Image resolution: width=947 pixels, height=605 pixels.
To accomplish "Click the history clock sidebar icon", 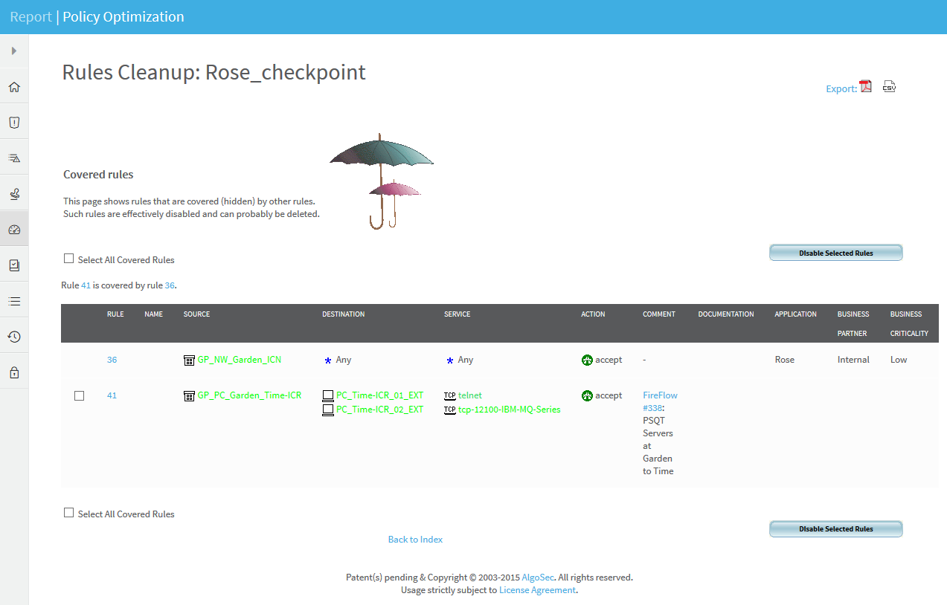I will 14,337.
